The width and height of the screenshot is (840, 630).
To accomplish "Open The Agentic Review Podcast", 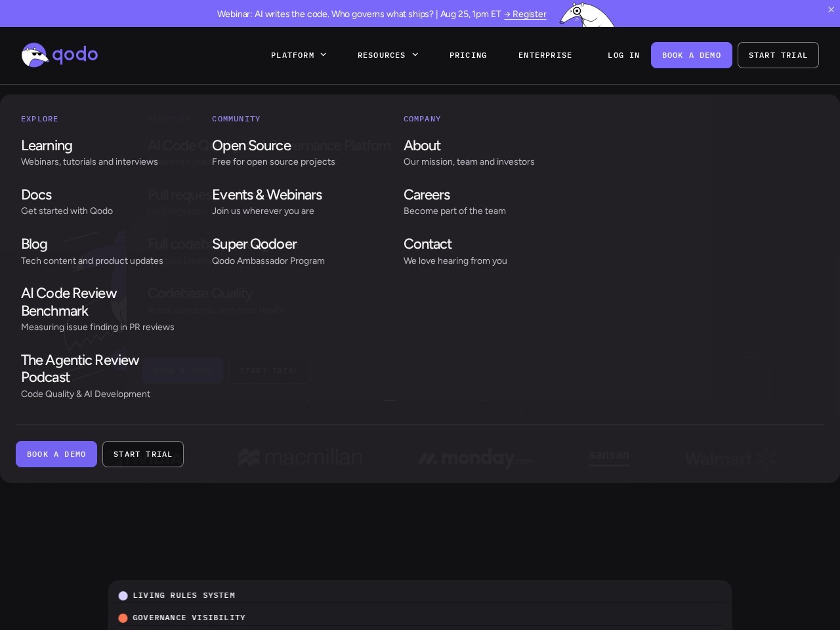I will click(x=80, y=369).
